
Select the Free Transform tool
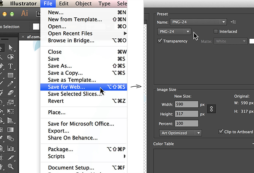point(11,111)
